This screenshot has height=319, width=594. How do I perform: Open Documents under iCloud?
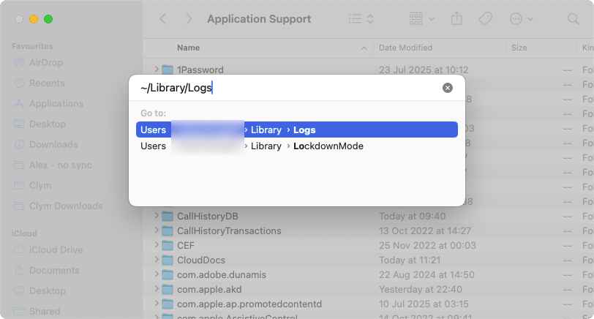point(54,270)
